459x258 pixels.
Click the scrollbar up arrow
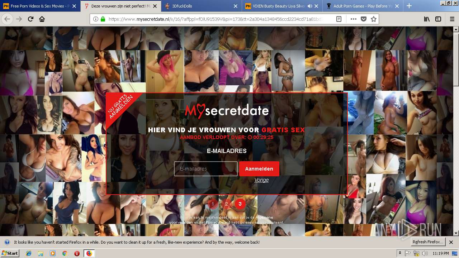click(x=456, y=29)
